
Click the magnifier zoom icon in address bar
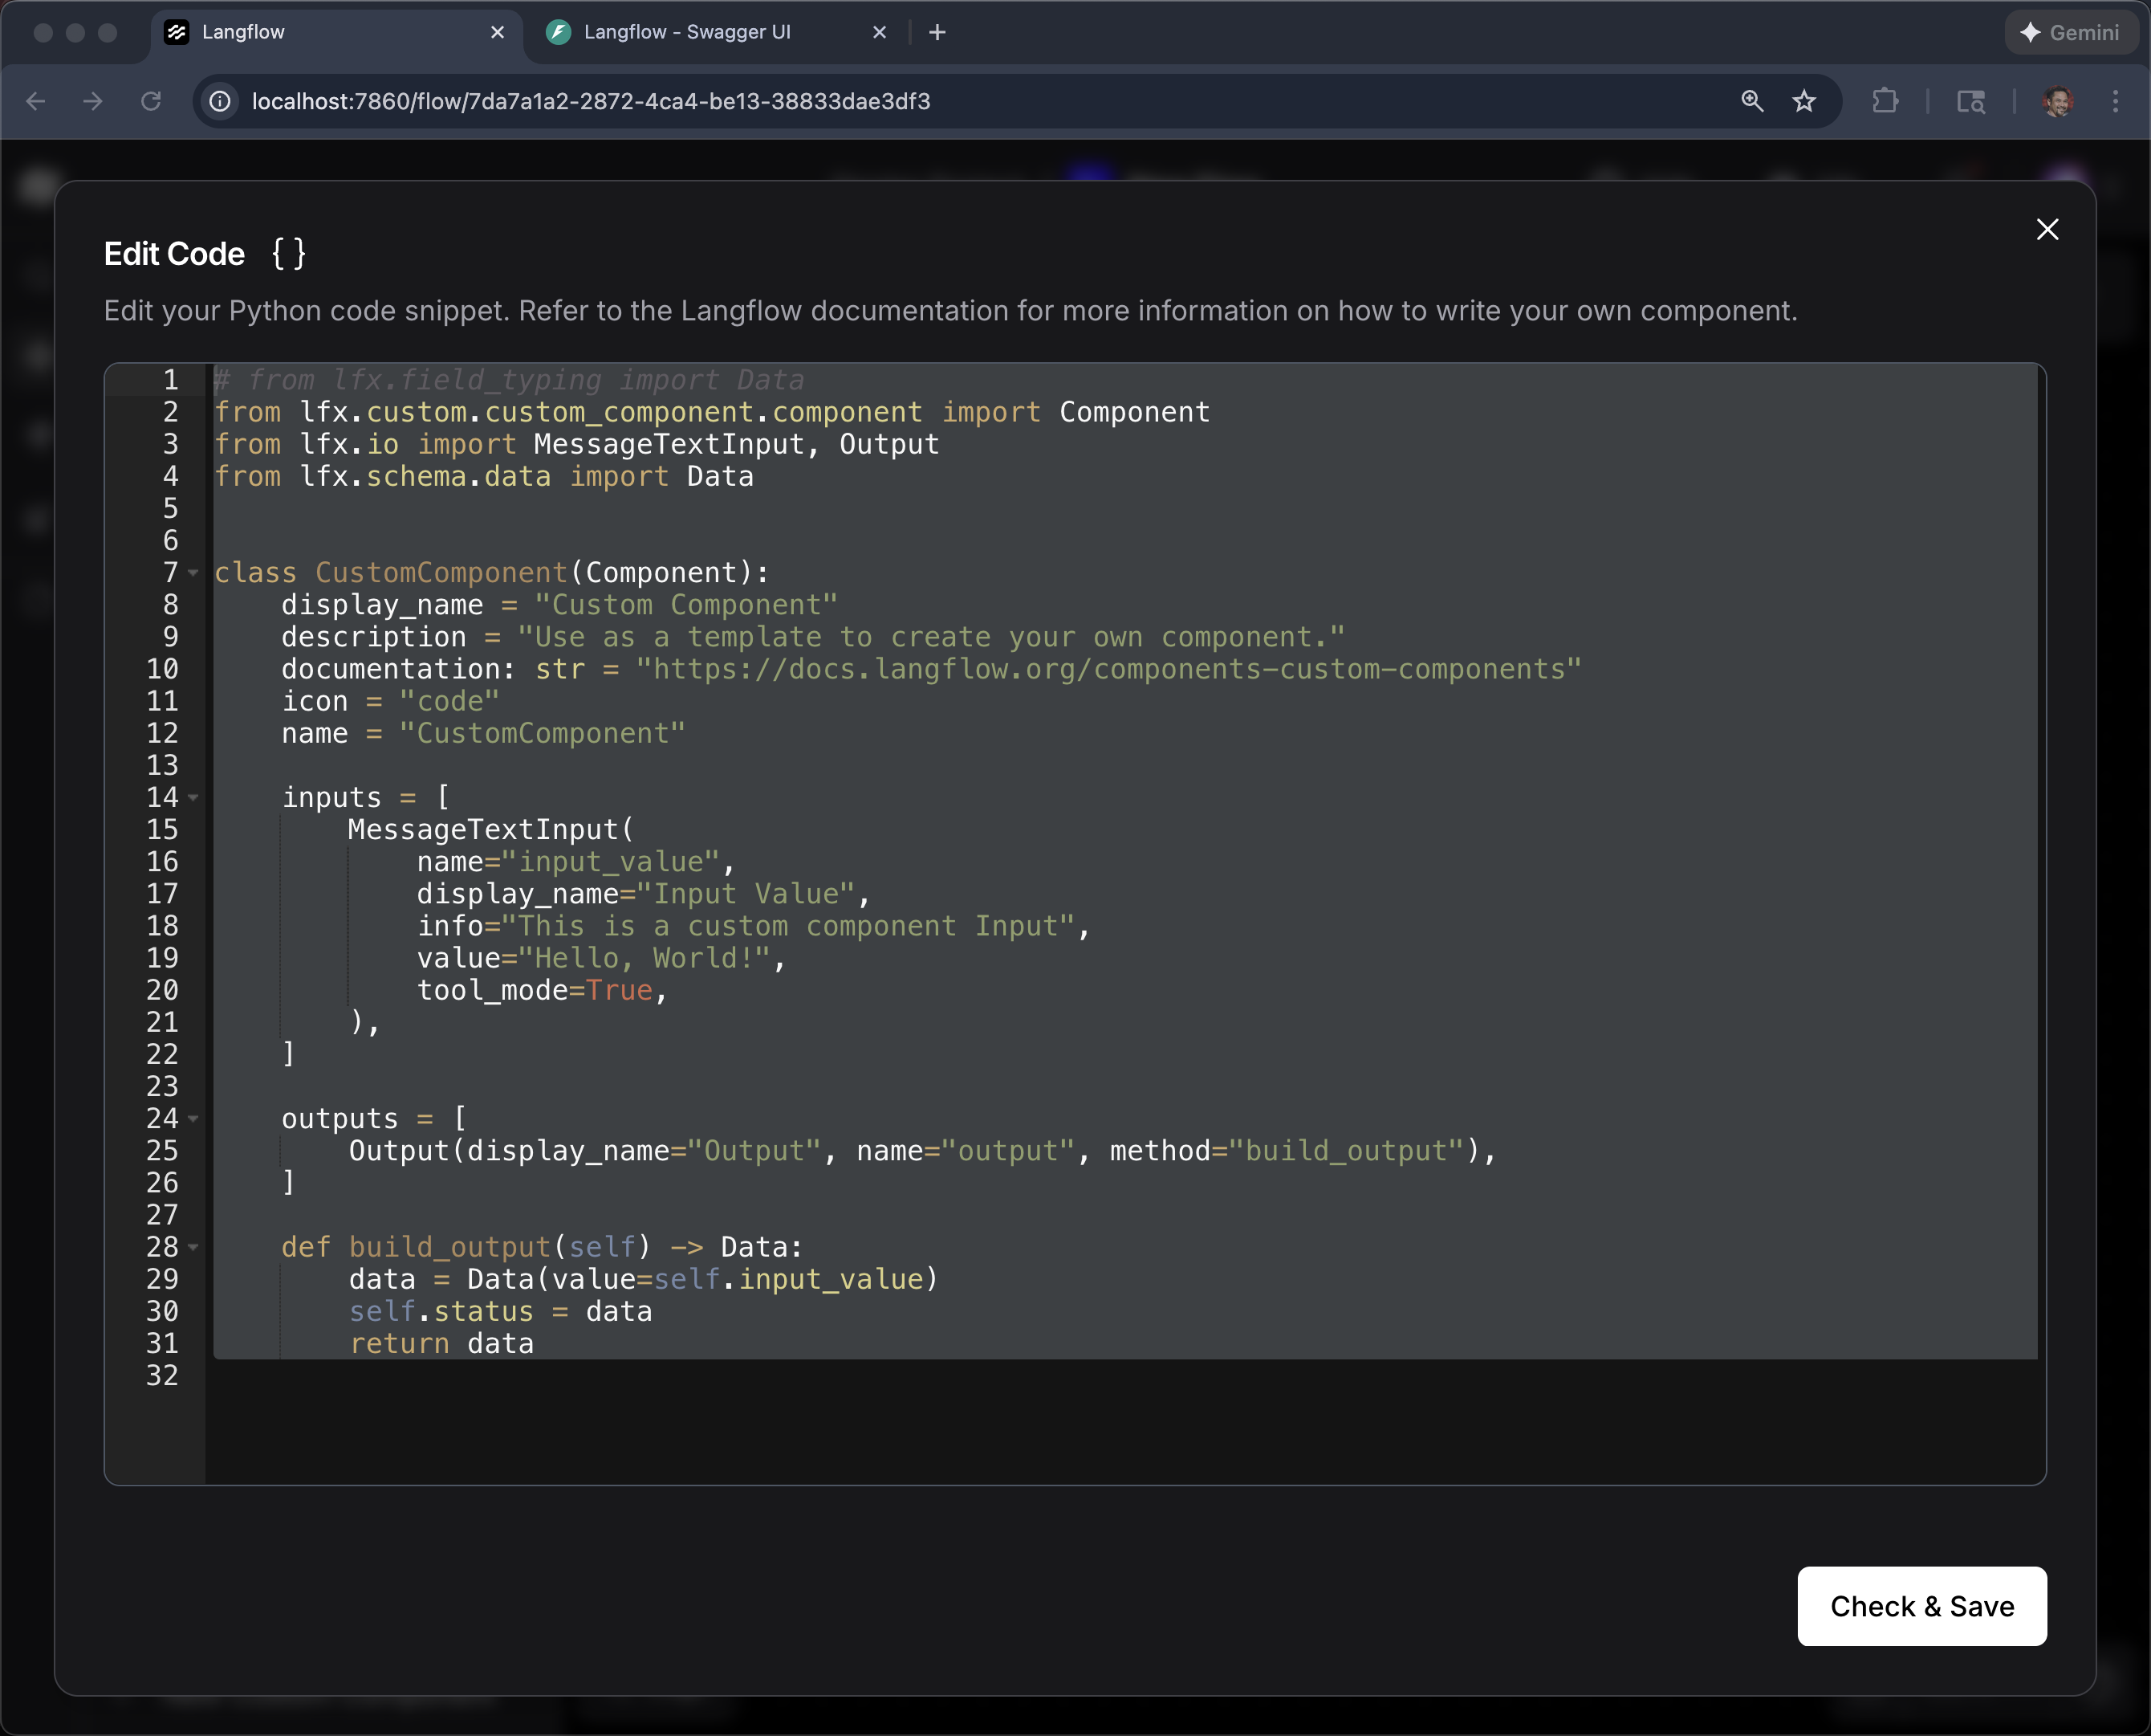coord(1752,101)
